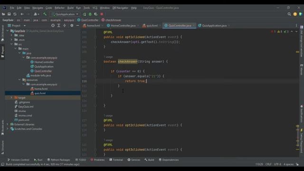304x171 pixels.
Task: Select QuizController in the project tree
Action: click(x=43, y=71)
